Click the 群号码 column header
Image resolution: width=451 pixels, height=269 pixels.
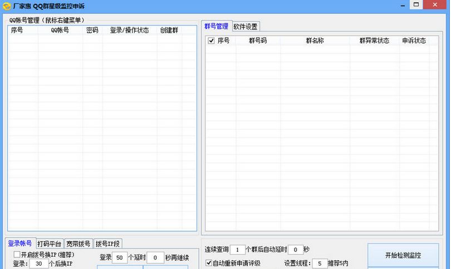pos(258,41)
